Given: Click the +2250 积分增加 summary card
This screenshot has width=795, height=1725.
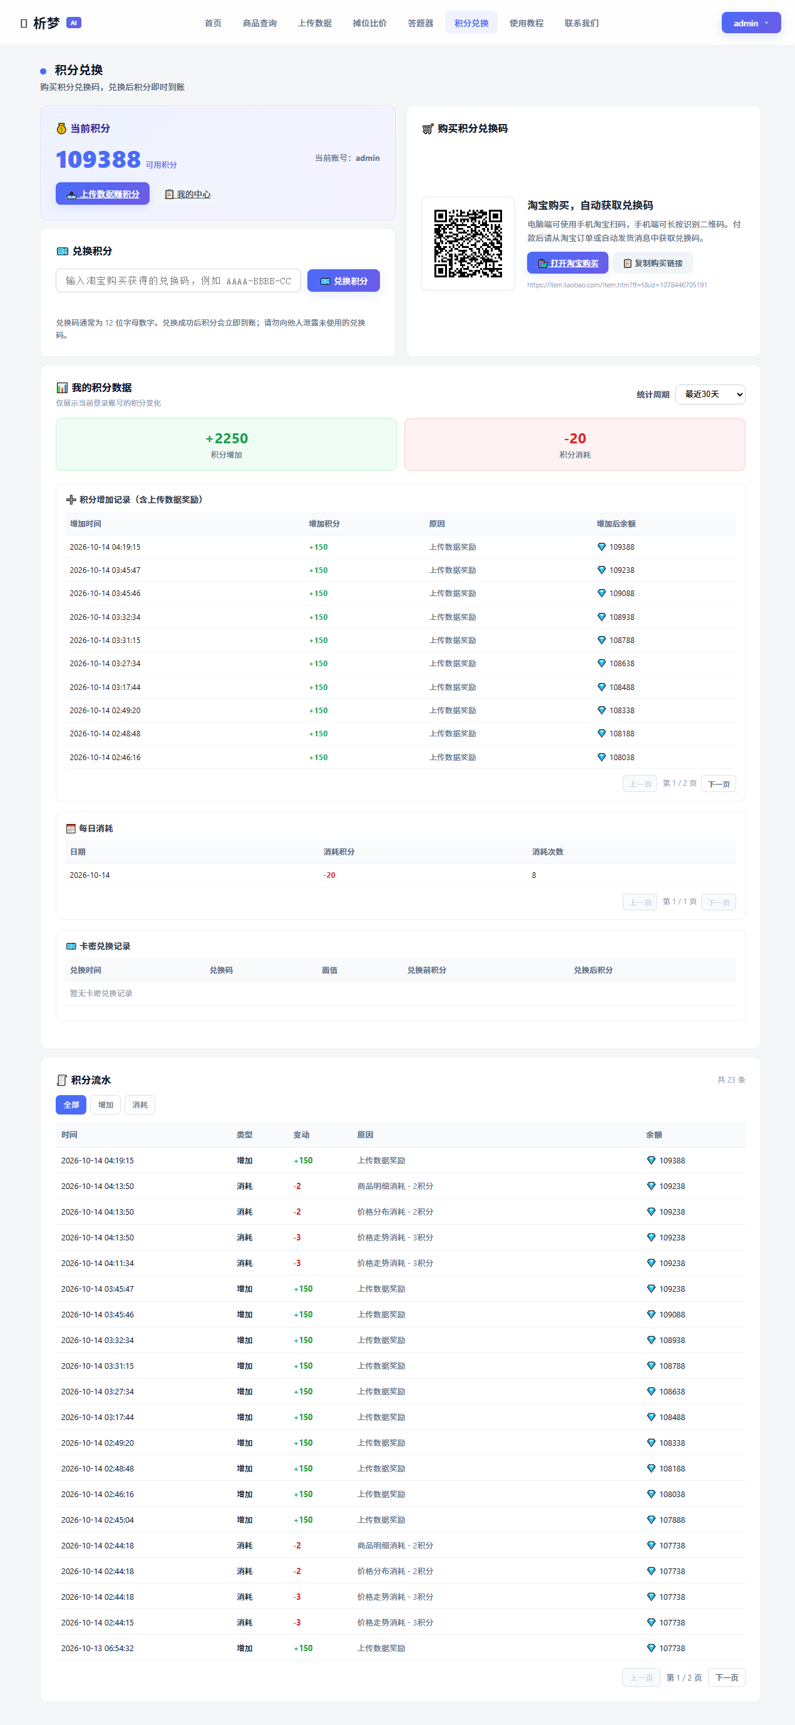Looking at the screenshot, I should 227,445.
